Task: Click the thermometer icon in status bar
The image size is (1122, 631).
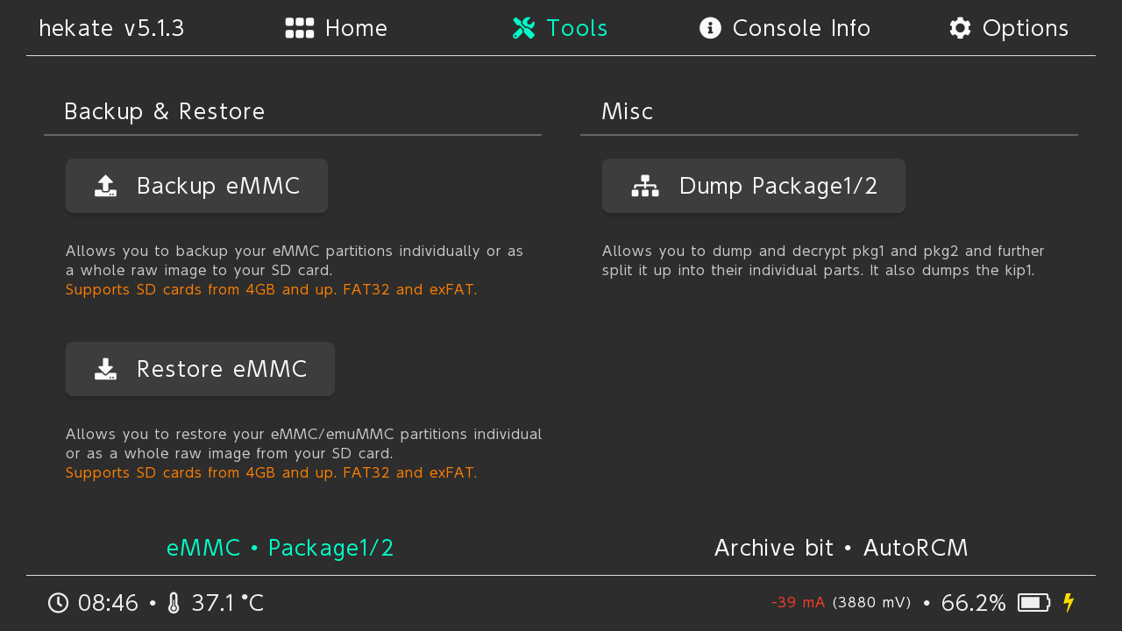Action: point(174,603)
